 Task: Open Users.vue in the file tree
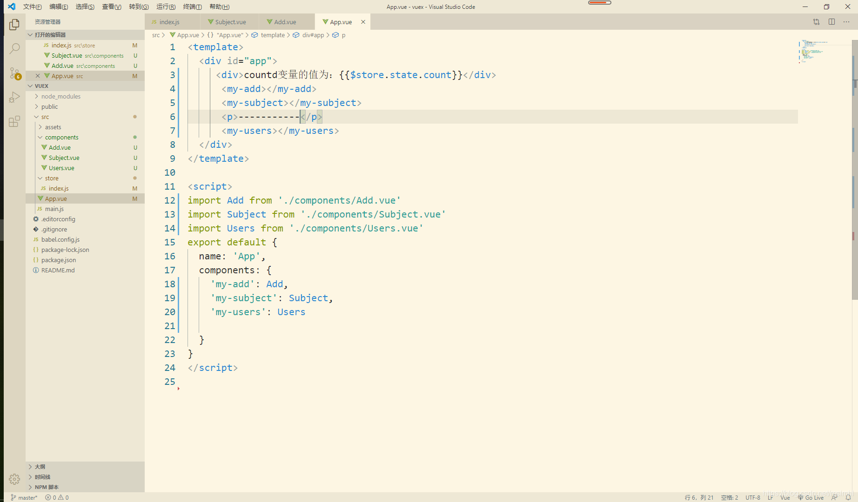tap(85, 168)
